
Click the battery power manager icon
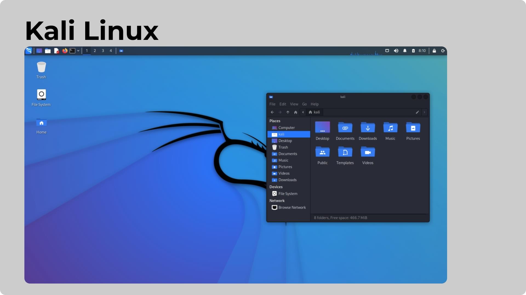pyautogui.click(x=413, y=51)
